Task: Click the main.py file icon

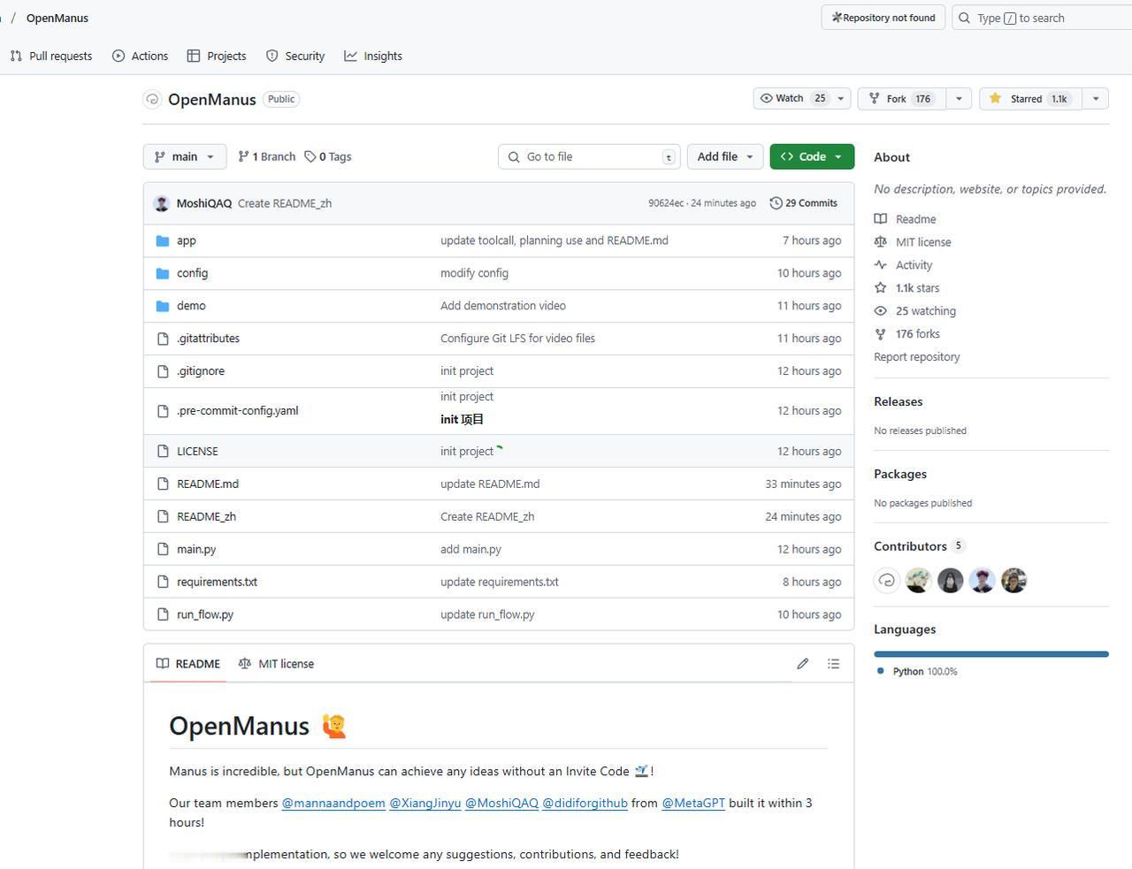Action: 163,549
